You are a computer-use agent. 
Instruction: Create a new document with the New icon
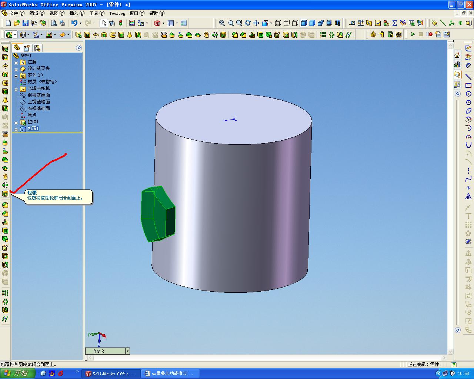(8, 23)
